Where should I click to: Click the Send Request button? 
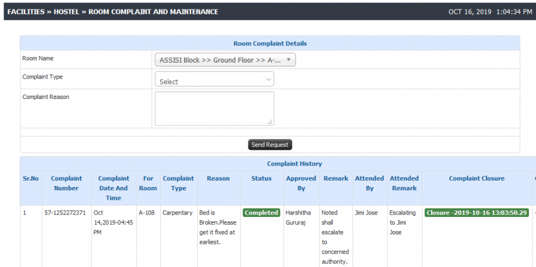(x=270, y=145)
